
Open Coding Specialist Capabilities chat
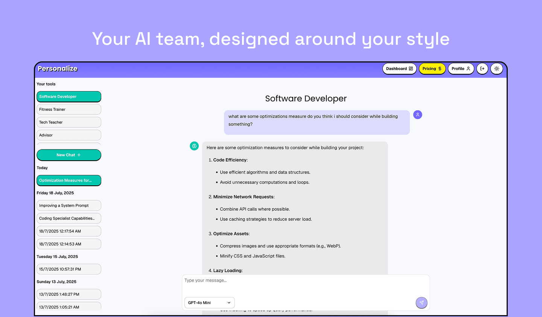click(69, 218)
